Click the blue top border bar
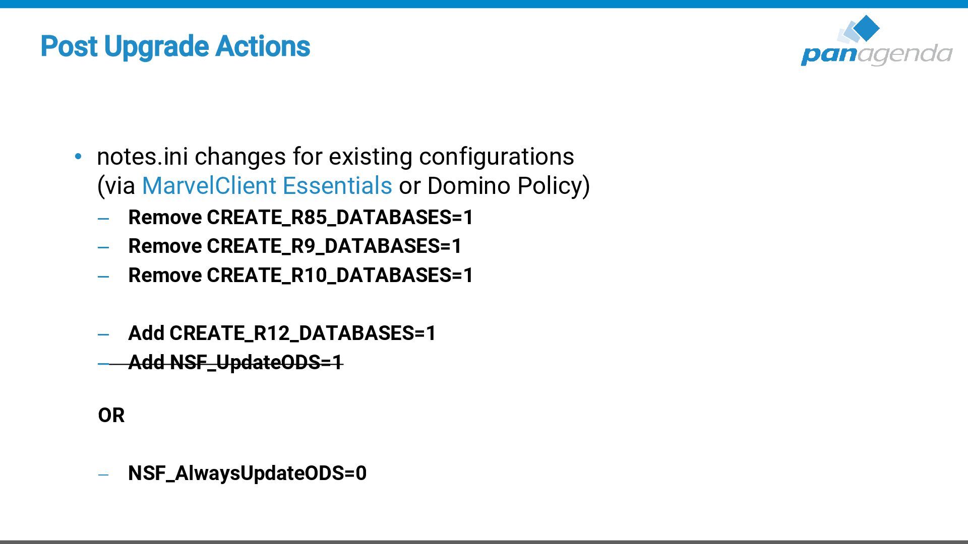 484,4
